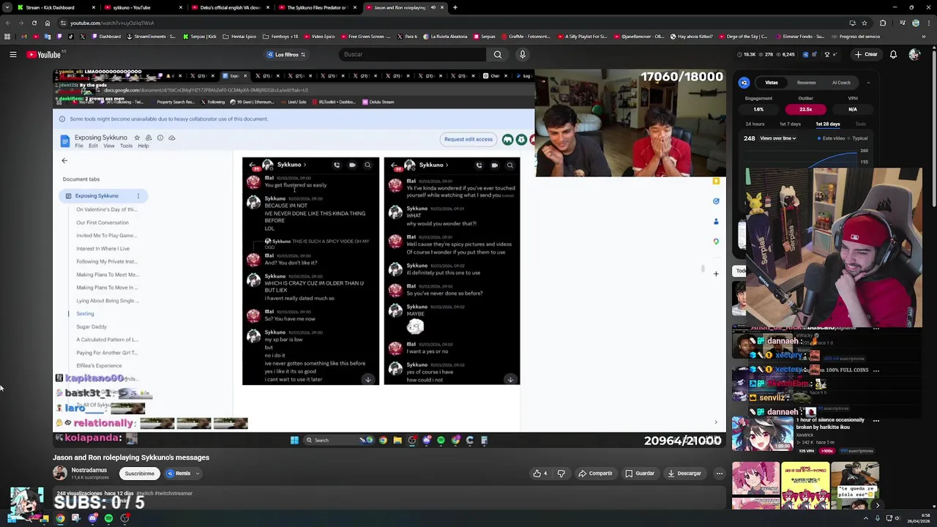Bookmark this page with the star icon
Viewport: 937px width, 527px height.
865,23
